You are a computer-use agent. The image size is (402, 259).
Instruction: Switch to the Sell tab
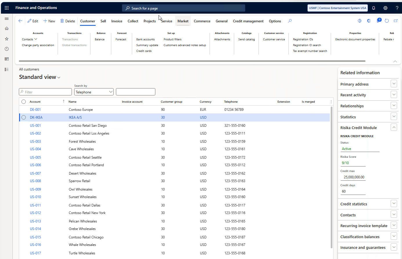pos(103,21)
